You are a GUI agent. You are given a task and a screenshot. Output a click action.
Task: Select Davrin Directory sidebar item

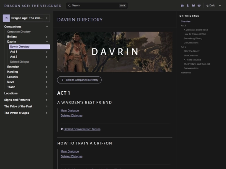point(29,47)
